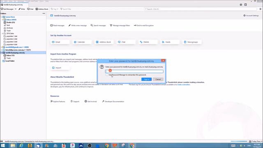The height and width of the screenshot is (148, 263).
Task: Open Support resource link
Action: point(75,102)
